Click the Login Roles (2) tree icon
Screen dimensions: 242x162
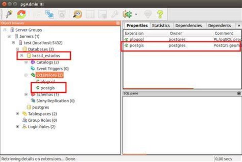[x=25, y=126]
